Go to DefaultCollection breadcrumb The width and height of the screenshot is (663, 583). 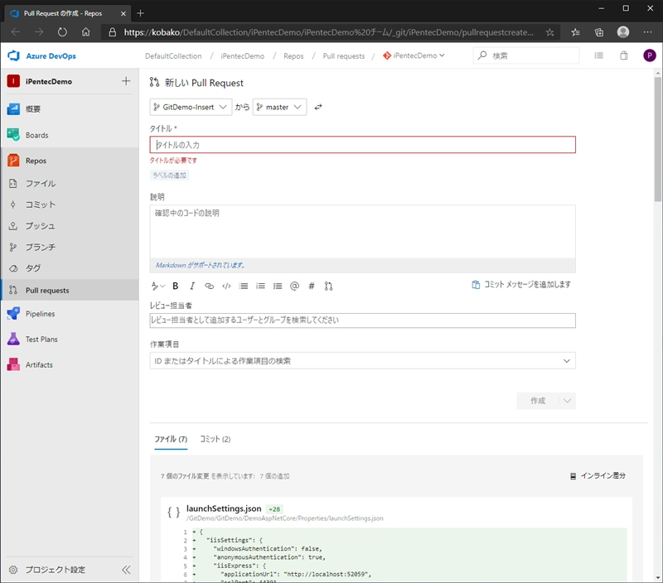pyautogui.click(x=173, y=55)
